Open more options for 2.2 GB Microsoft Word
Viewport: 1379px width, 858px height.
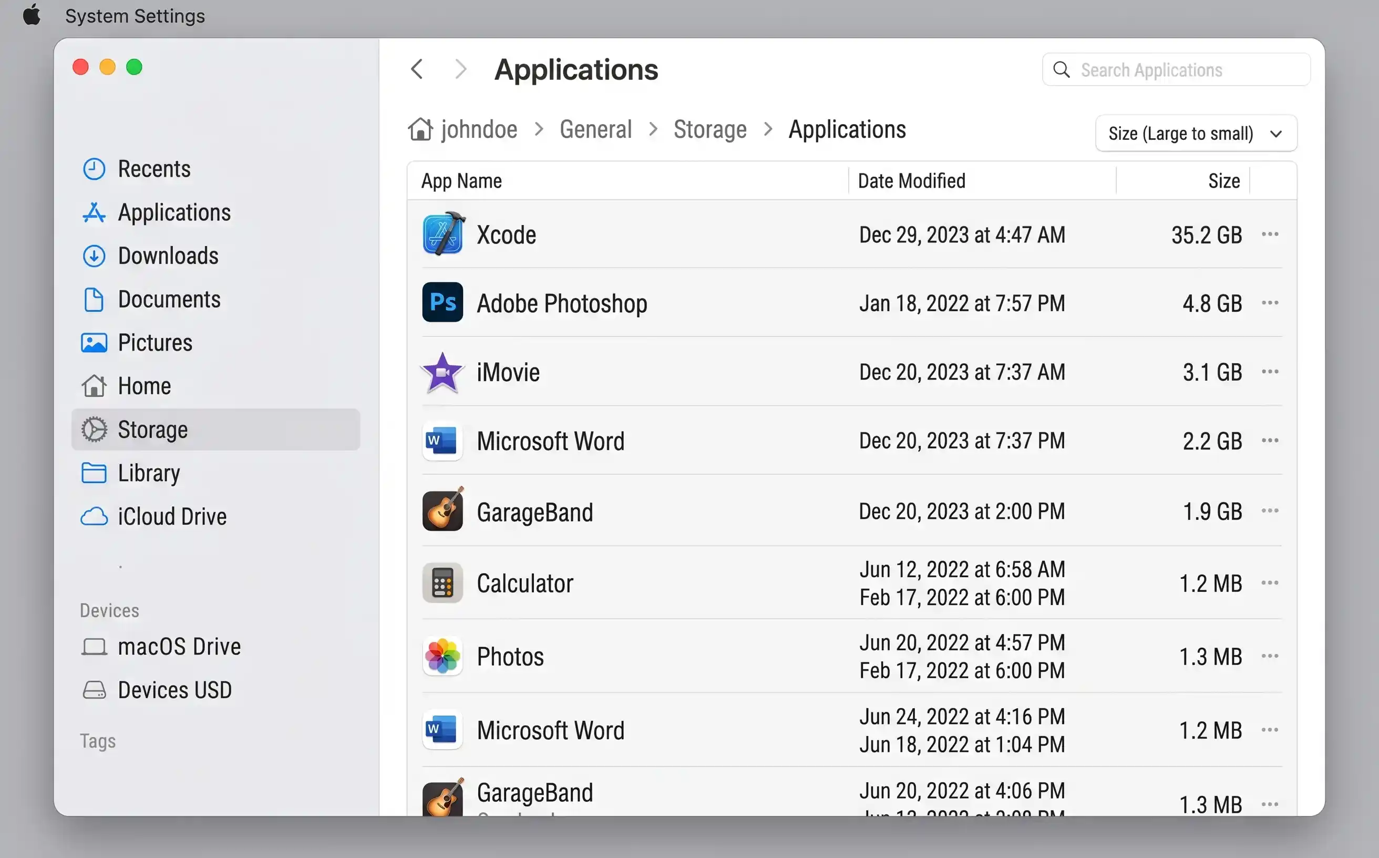(x=1270, y=441)
